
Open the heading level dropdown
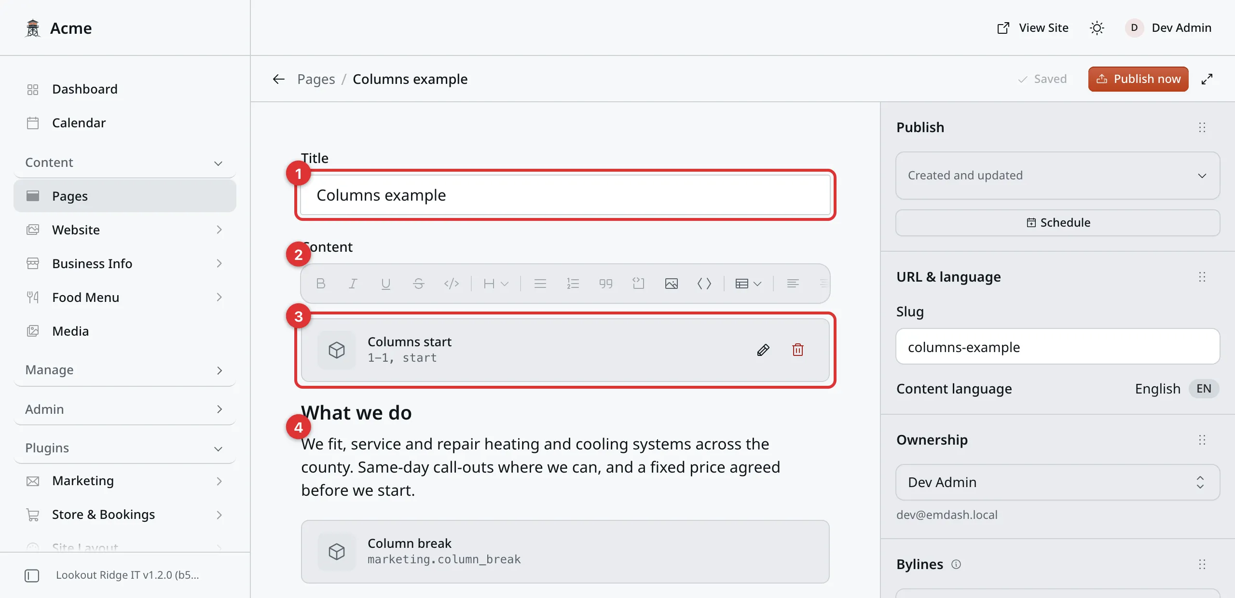pos(496,284)
